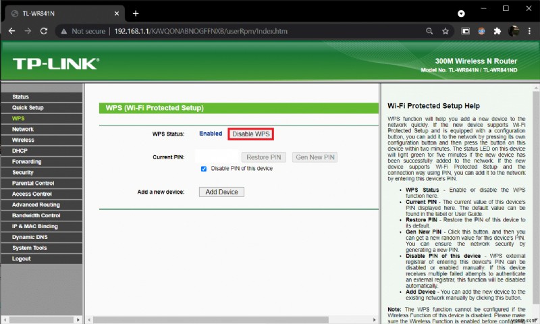Open the media control icon in toolbar
This screenshot has height=324, width=540.
point(465,31)
